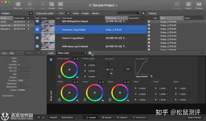Filter clips by All
The height and width of the screenshot is (121, 206).
pyautogui.click(x=68, y=13)
